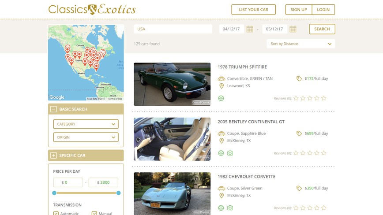This screenshot has height=215, width=383.
Task: Toggle the Manual transmission checkbox
Action: point(94,213)
